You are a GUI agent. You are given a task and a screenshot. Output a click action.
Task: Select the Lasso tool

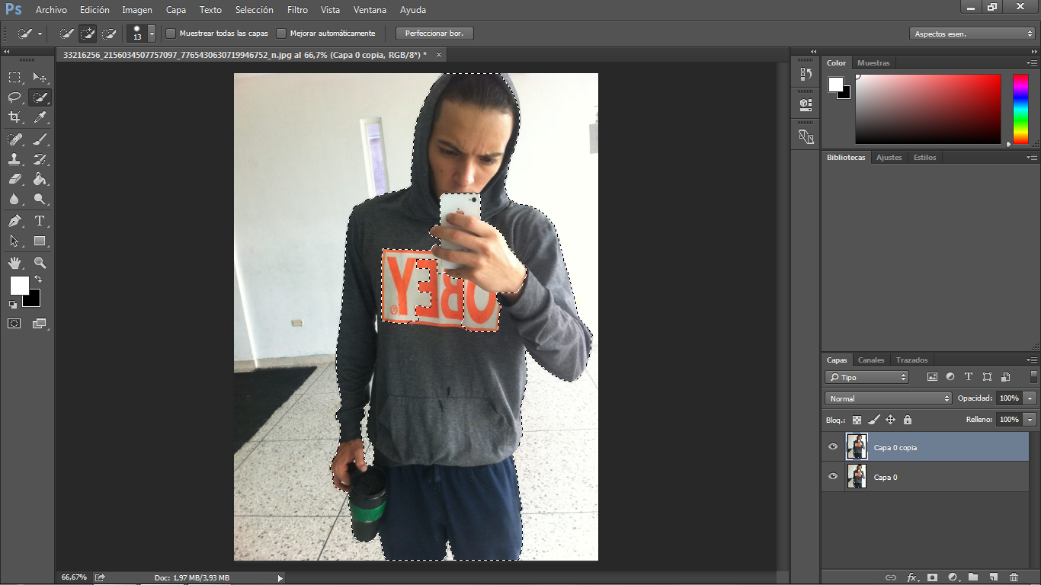point(14,97)
